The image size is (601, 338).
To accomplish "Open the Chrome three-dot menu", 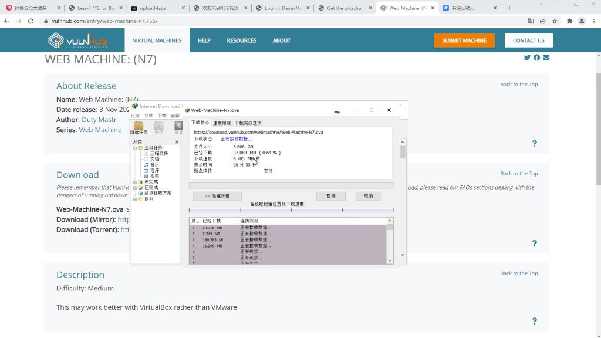I will tap(594, 21).
